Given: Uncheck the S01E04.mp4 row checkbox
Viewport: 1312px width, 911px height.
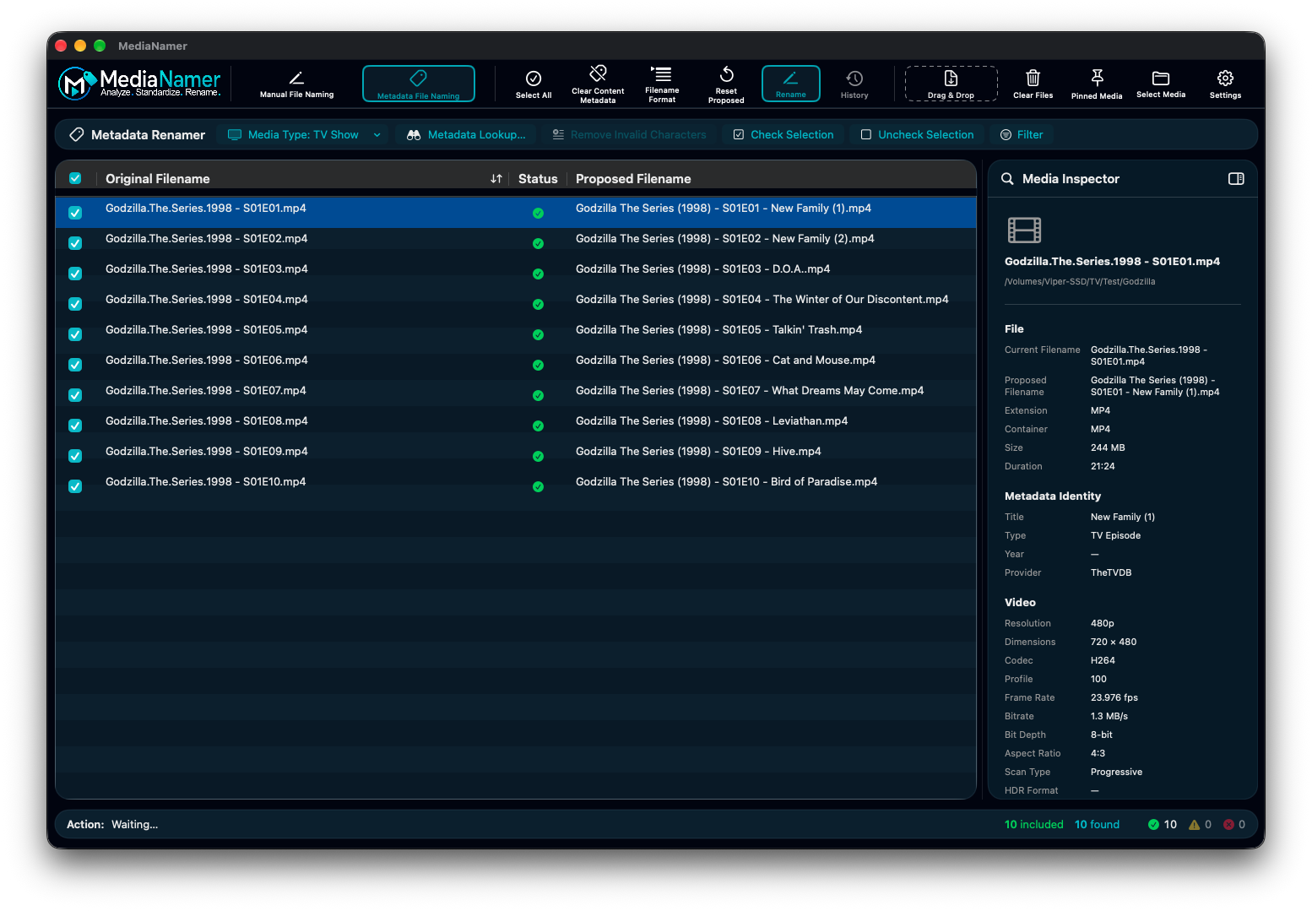Looking at the screenshot, I should coord(75,304).
